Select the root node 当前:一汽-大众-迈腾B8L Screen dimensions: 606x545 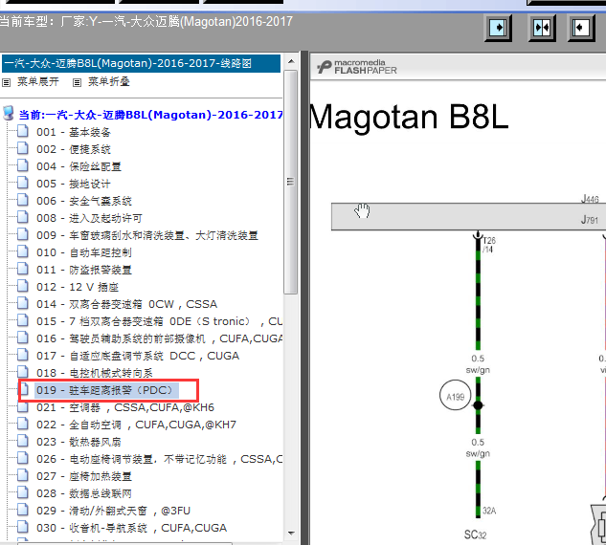coord(150,115)
